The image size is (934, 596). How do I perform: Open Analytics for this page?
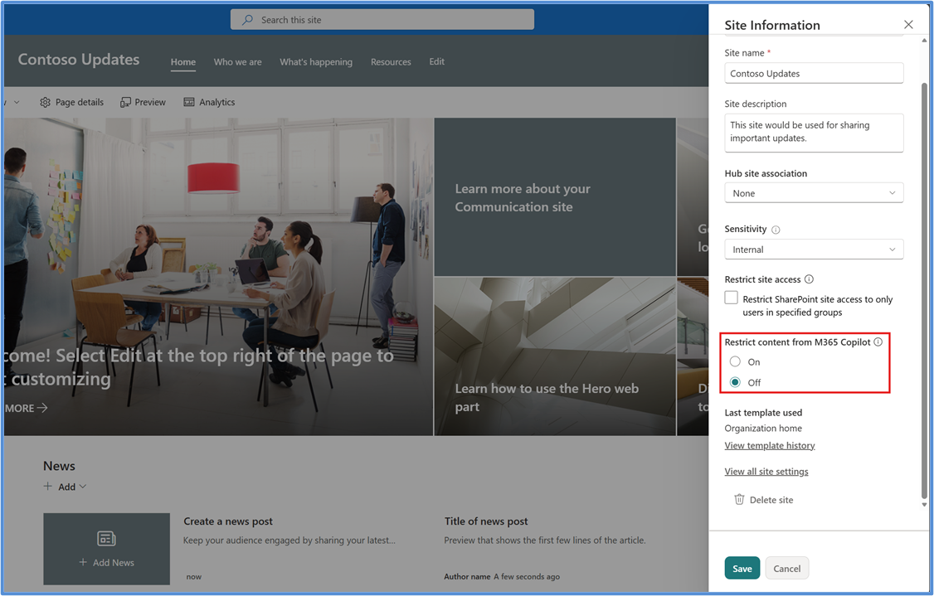pos(209,102)
